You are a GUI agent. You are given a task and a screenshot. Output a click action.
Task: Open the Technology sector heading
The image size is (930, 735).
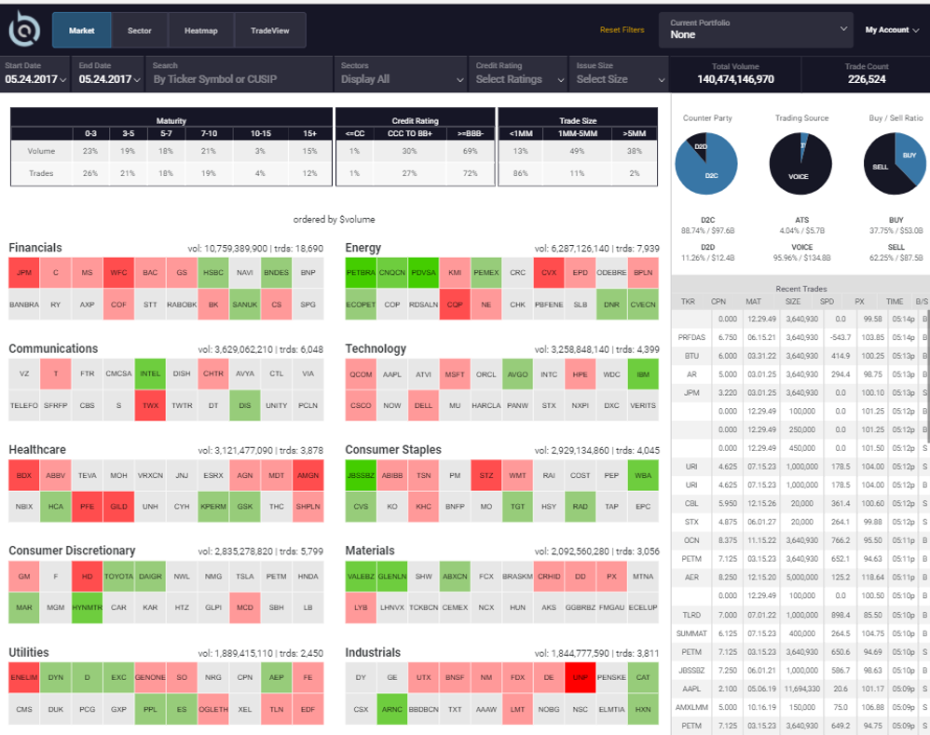(x=376, y=348)
